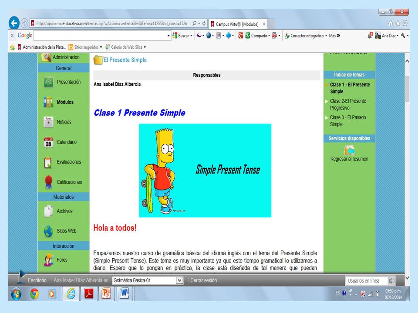
Task: Click Google toolbar wrench settings icon
Action: [x=403, y=35]
